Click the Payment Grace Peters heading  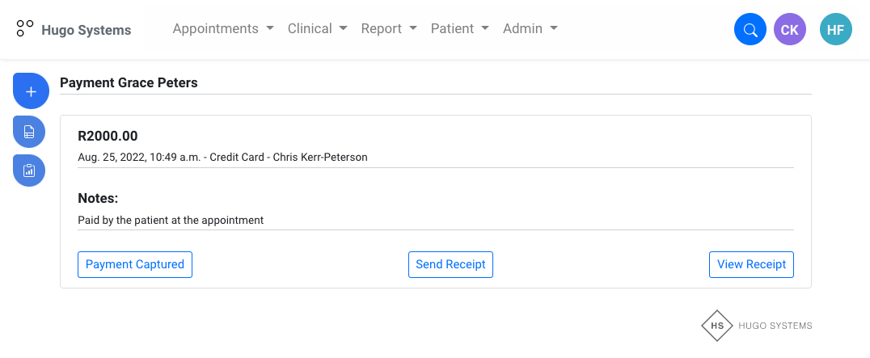[129, 82]
